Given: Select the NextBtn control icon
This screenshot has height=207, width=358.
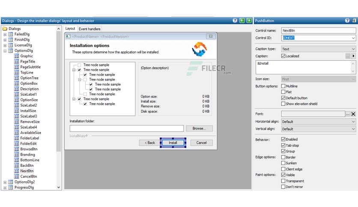Looking at the screenshot, I should 16,171.
